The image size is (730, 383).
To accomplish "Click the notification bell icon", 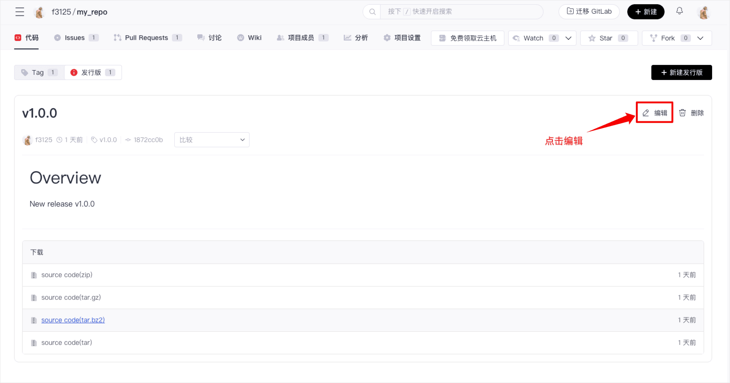I will (679, 11).
